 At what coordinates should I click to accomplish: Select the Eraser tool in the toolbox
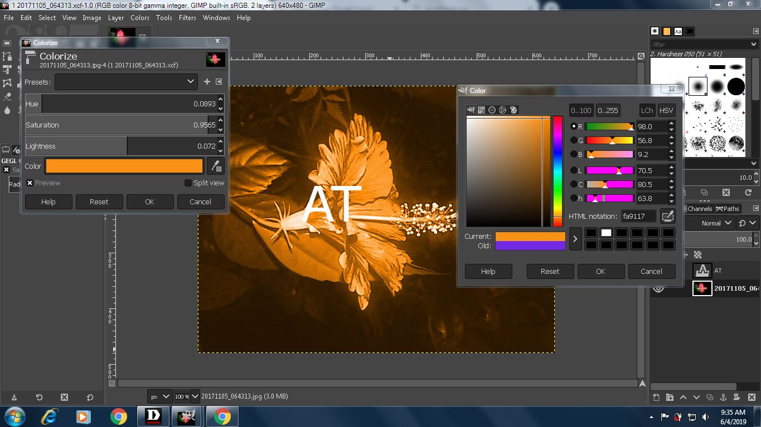[x=7, y=96]
